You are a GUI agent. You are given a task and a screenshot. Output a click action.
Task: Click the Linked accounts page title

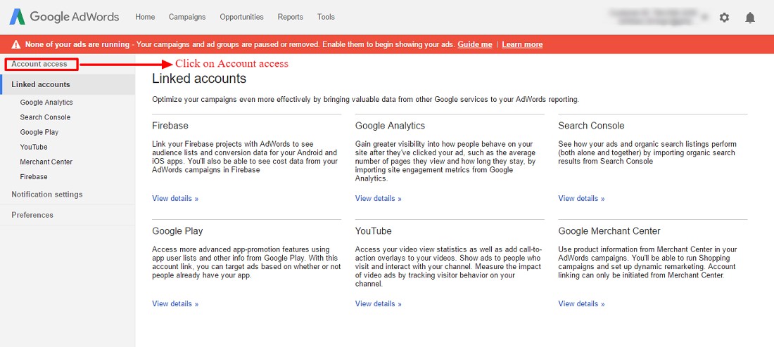(x=199, y=78)
